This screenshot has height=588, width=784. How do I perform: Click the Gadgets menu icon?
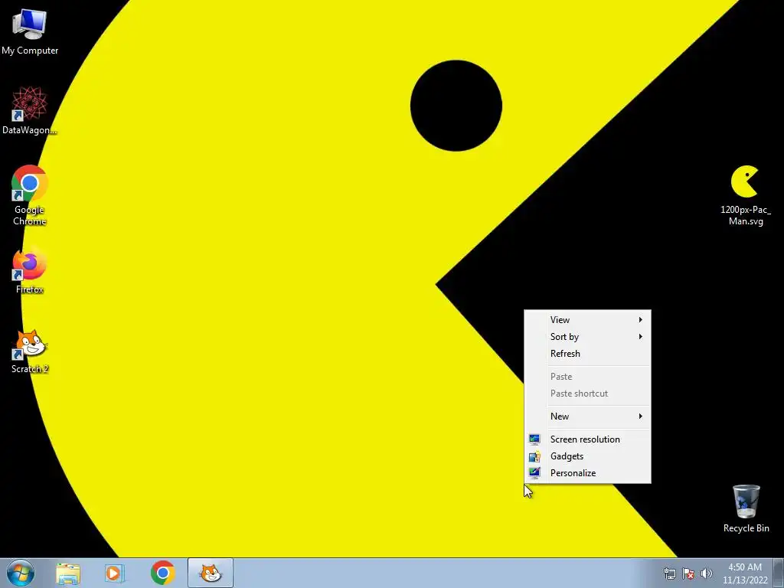coord(534,456)
